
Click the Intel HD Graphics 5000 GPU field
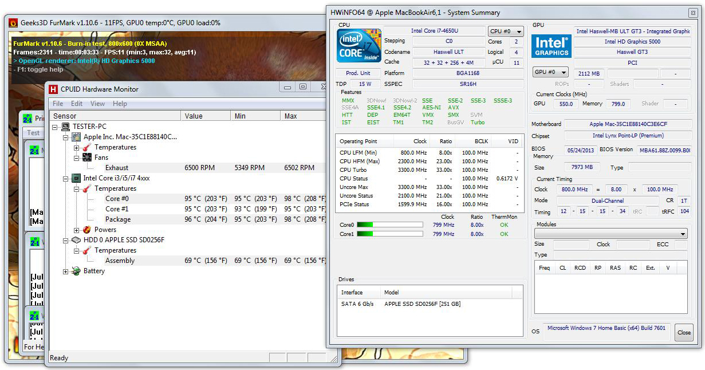[632, 42]
